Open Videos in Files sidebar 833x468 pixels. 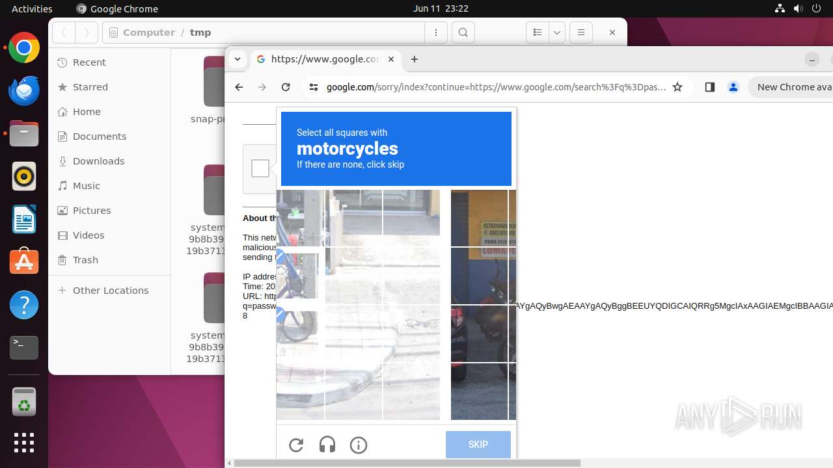[x=109, y=235]
